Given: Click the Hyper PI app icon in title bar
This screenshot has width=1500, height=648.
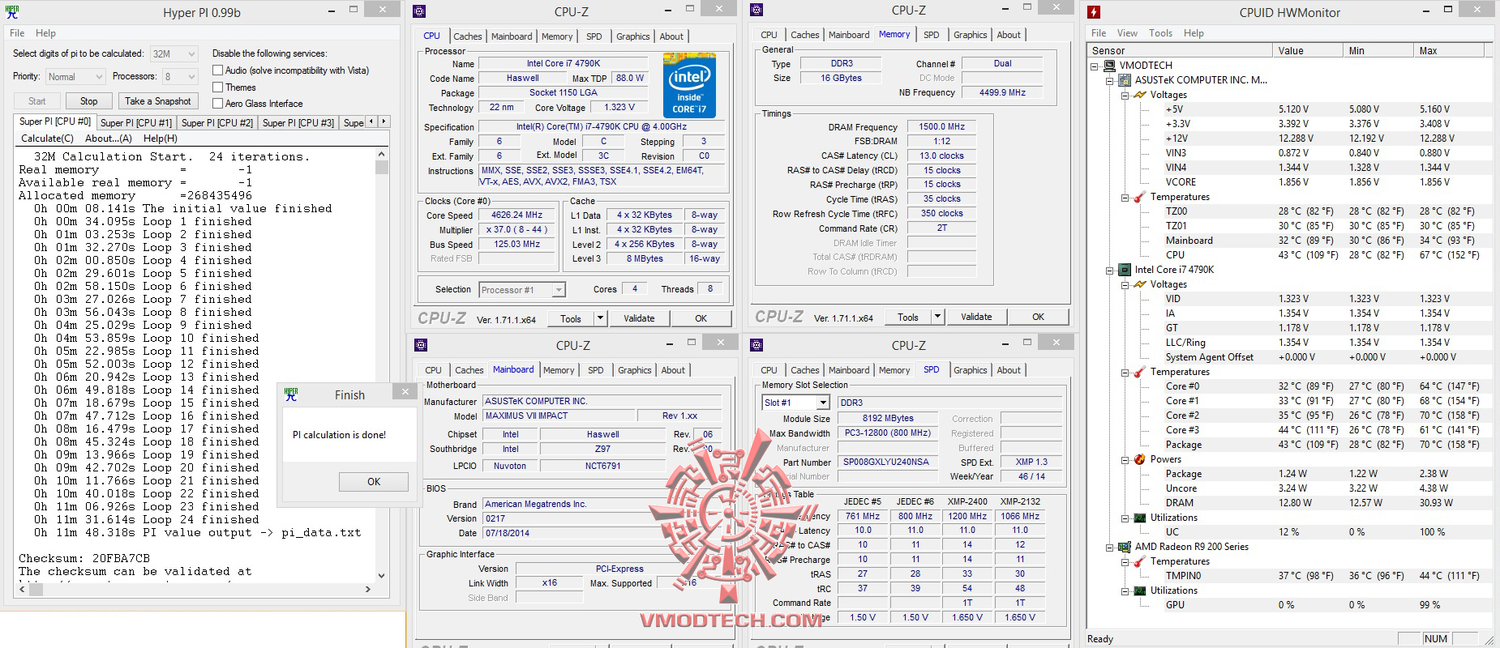Looking at the screenshot, I should click(12, 12).
